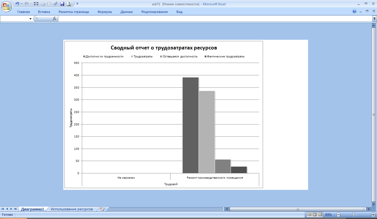The width and height of the screenshot is (377, 219).
Task: Select the short Оставшаяся доступность bar
Action: [223, 166]
